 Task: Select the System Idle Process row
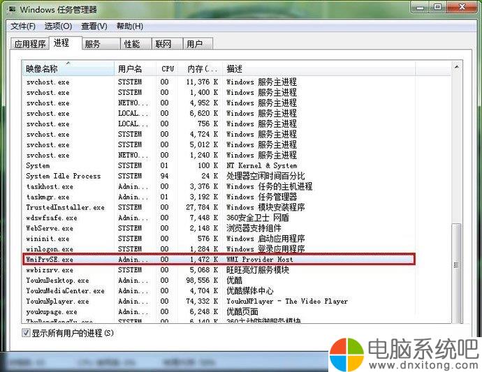pos(218,176)
